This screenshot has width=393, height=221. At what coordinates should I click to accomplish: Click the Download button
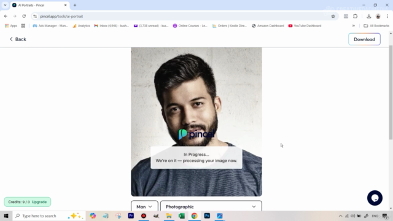(364, 39)
